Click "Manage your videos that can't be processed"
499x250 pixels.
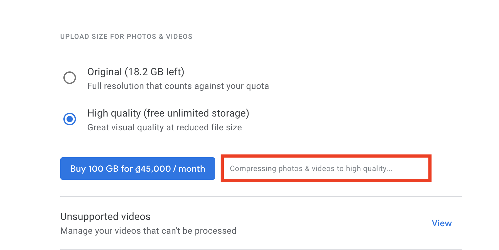point(148,231)
